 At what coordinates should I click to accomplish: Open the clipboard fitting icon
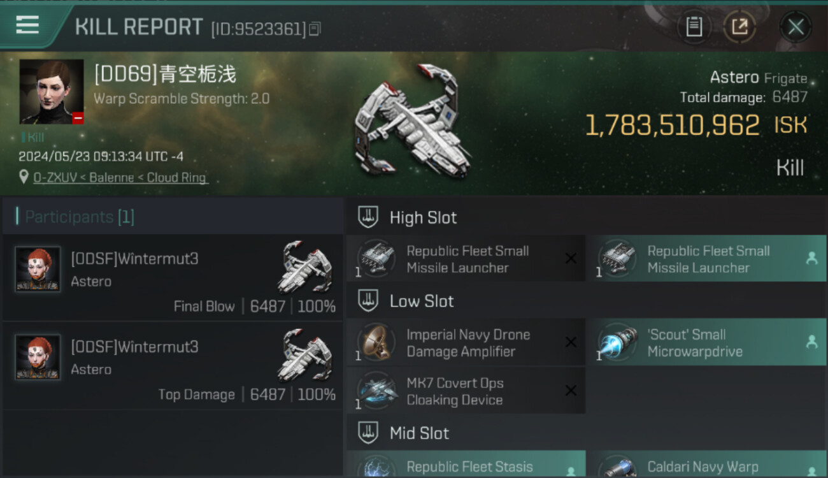694,27
